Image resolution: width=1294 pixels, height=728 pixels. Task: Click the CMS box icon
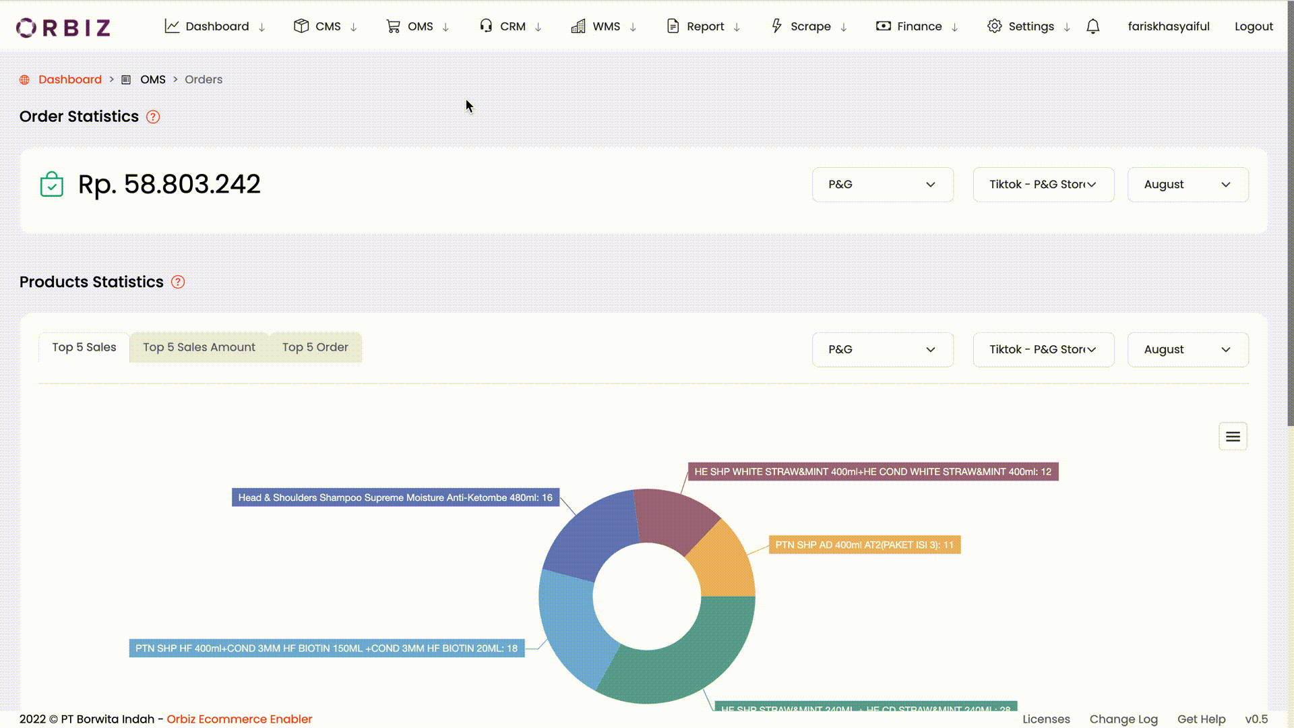(x=301, y=26)
